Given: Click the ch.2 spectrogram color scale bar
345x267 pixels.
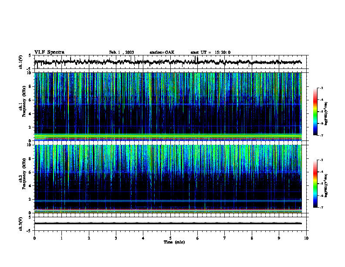Looking at the screenshot, I should coord(315,184).
